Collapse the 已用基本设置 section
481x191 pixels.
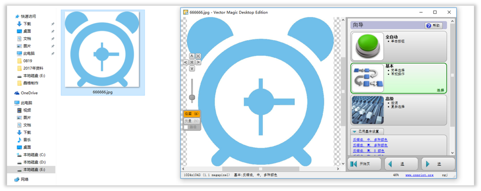click(x=355, y=131)
